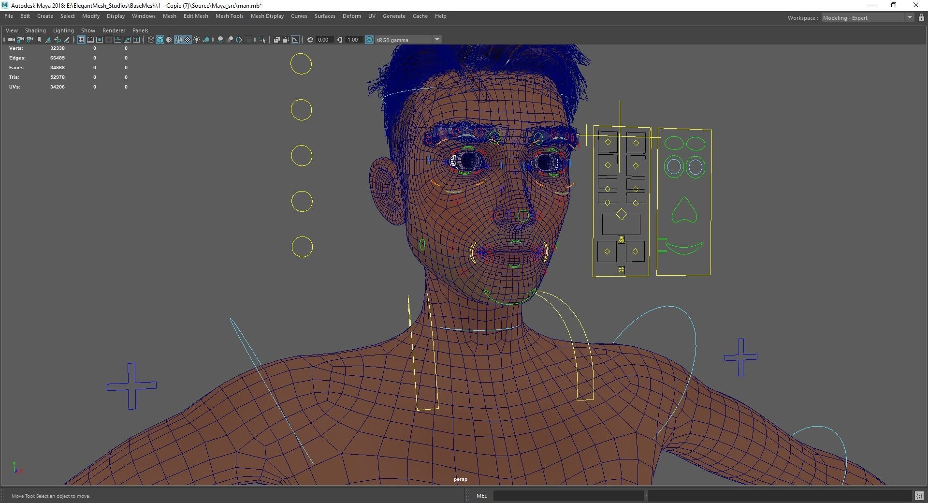Toggle the Lock Camera icon
928x503 pixels.
tap(20, 40)
